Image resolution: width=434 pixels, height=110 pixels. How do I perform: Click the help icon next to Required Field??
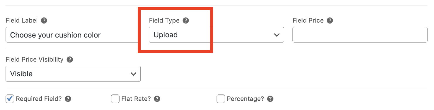point(68,99)
